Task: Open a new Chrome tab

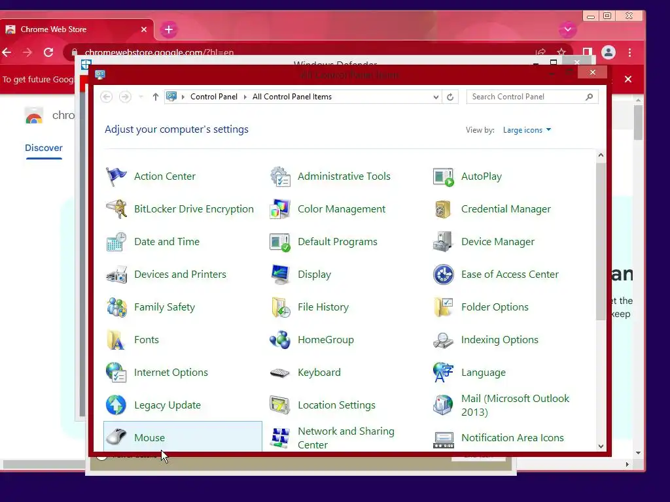Action: click(x=169, y=29)
